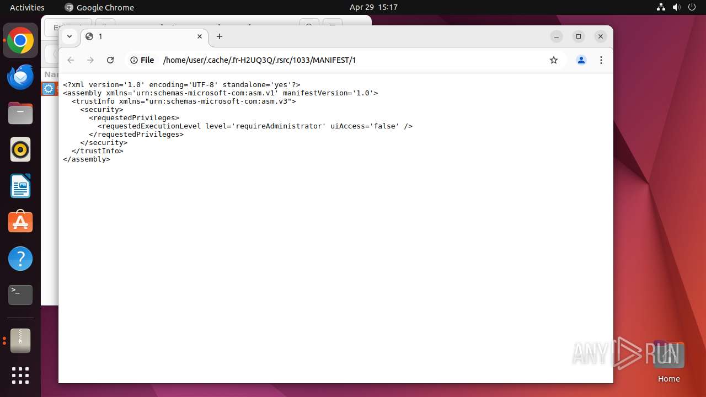
Task: Close the tab titled 1
Action: (200, 36)
